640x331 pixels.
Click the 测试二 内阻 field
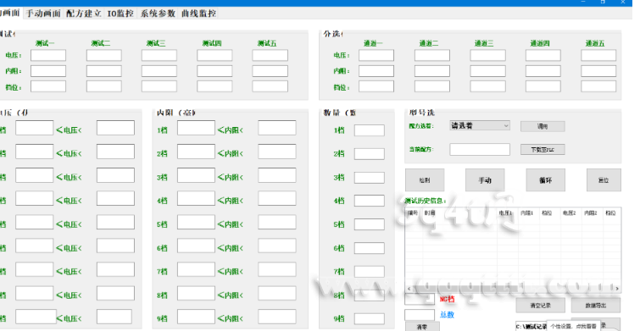[x=104, y=71]
